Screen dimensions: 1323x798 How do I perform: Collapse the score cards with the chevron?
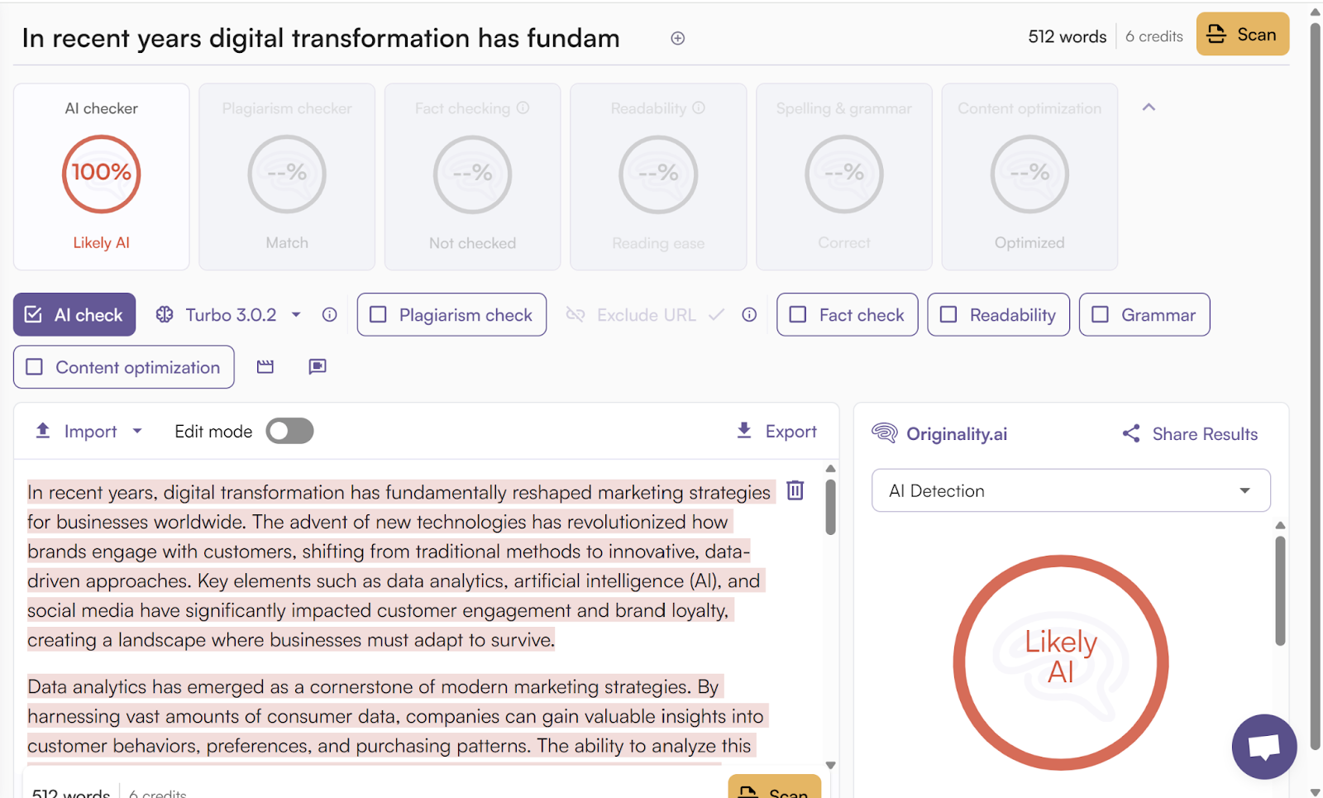tap(1149, 108)
